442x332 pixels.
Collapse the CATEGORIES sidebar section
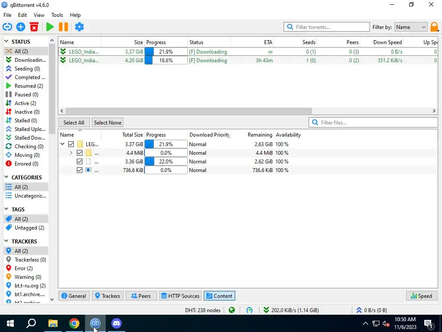(x=6, y=177)
